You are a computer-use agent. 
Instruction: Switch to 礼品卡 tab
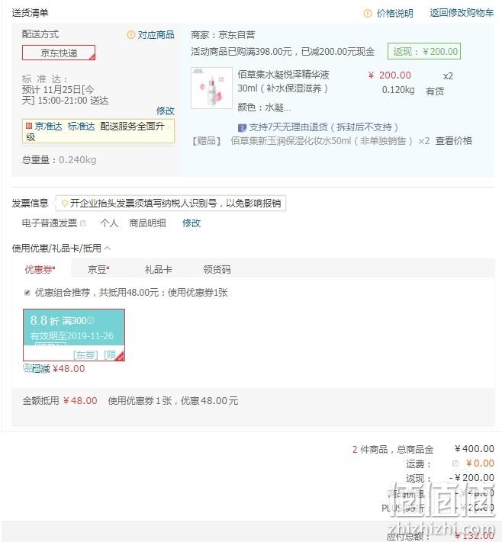tap(158, 269)
